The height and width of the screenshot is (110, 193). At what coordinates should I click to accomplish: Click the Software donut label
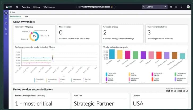[x=25, y=39]
